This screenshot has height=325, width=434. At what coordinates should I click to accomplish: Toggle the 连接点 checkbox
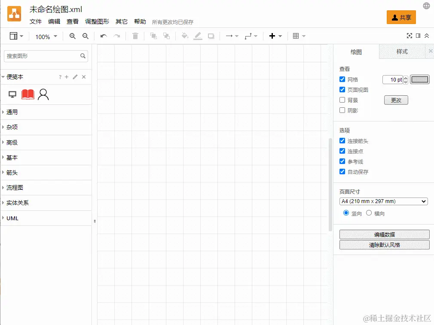pos(342,151)
